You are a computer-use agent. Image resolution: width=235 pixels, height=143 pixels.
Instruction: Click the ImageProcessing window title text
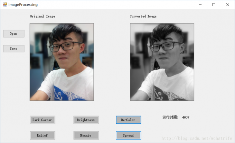23,4
